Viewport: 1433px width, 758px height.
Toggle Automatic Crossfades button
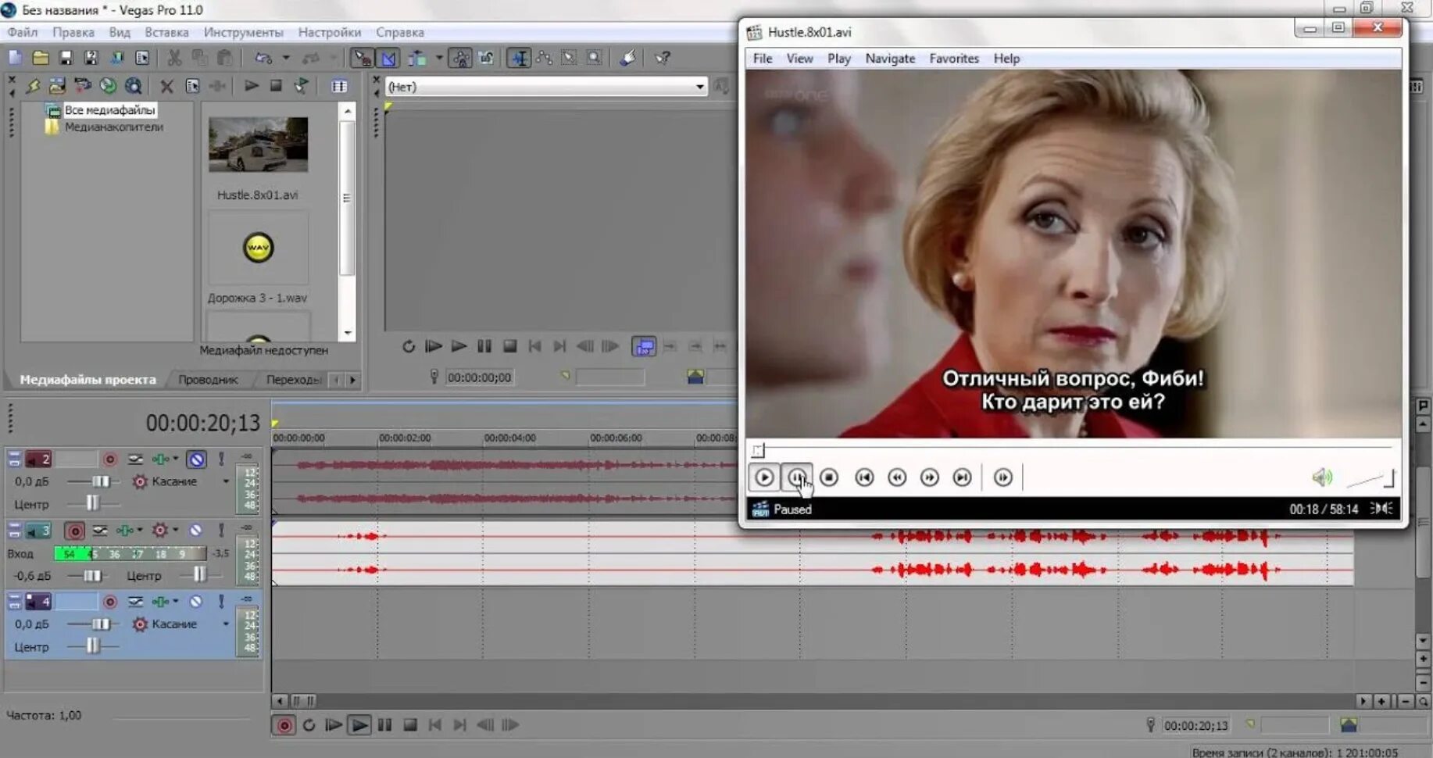point(388,58)
